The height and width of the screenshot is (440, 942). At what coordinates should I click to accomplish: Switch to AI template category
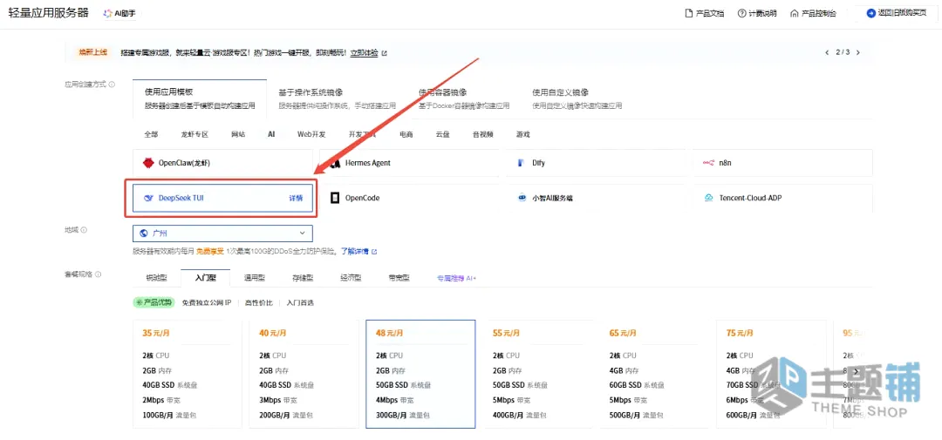[271, 134]
